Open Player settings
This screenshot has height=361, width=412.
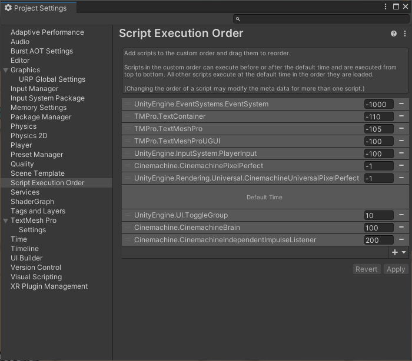tap(21, 145)
